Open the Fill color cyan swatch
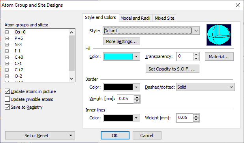 coord(118,56)
